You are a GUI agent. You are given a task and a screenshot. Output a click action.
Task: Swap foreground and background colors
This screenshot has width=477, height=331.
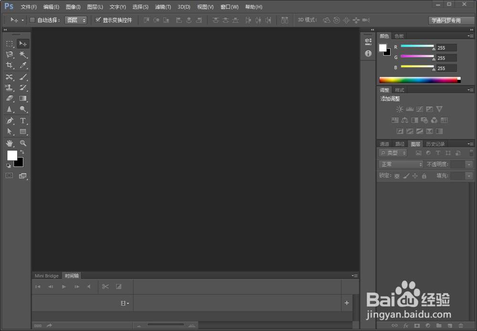tap(22, 152)
